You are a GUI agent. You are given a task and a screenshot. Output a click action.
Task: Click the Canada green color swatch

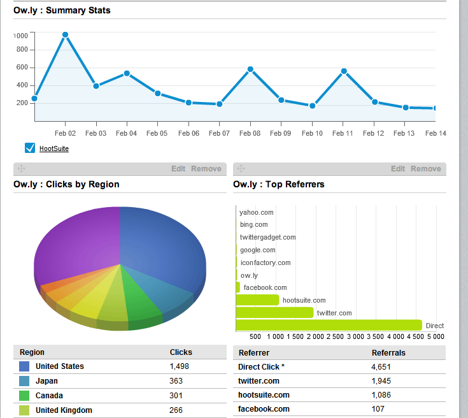pos(24,396)
